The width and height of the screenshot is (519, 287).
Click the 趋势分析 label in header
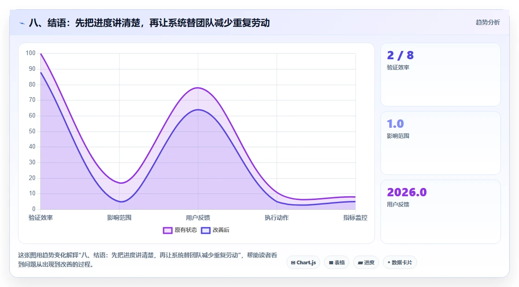click(487, 23)
